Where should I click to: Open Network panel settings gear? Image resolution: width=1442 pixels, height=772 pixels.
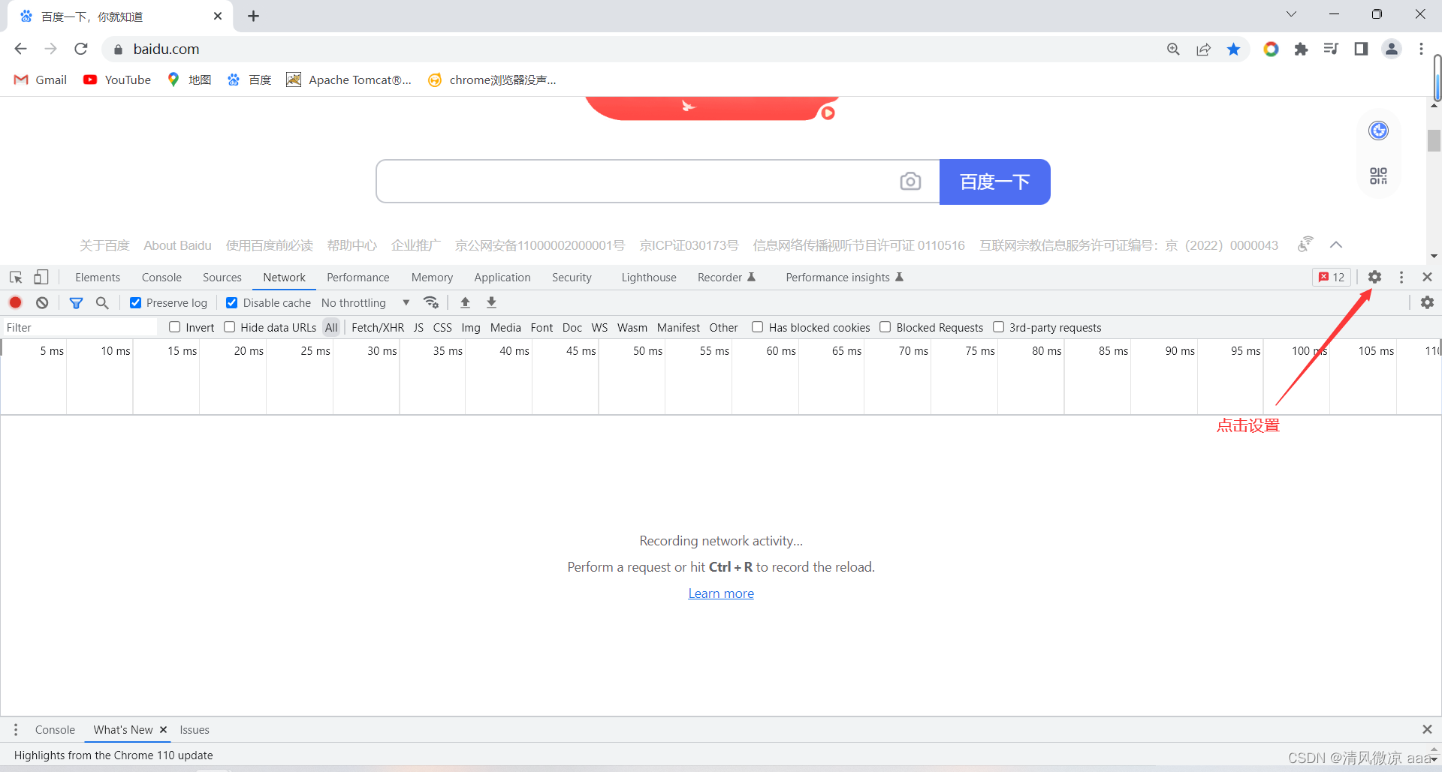click(x=1427, y=302)
